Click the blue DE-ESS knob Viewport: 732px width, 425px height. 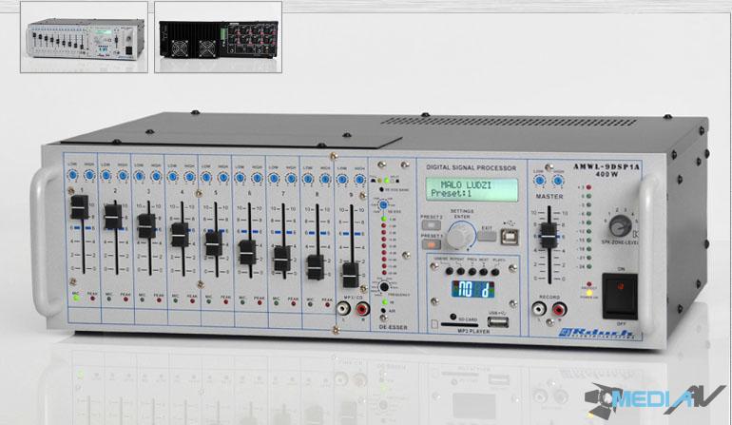pos(383,205)
